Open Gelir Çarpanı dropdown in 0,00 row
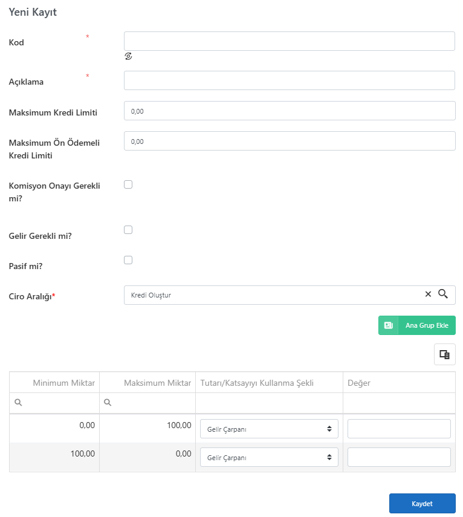463x517 pixels. tap(269, 429)
